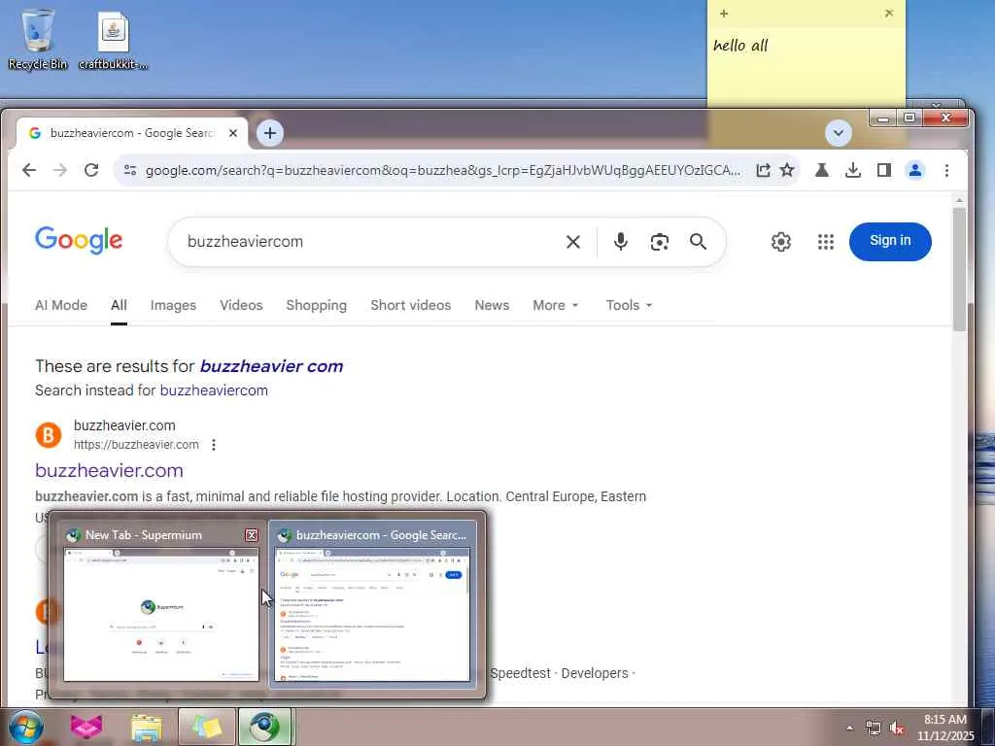
Task: Select the All results tab
Action: (119, 305)
